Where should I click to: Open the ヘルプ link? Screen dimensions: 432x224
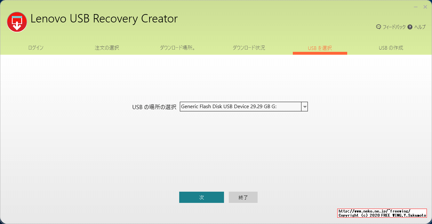(x=420, y=27)
